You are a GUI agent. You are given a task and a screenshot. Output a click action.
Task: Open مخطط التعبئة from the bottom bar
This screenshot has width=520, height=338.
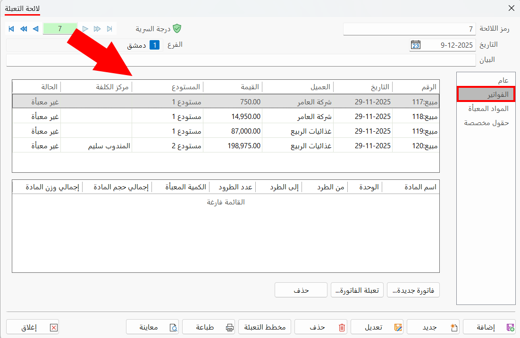click(265, 327)
